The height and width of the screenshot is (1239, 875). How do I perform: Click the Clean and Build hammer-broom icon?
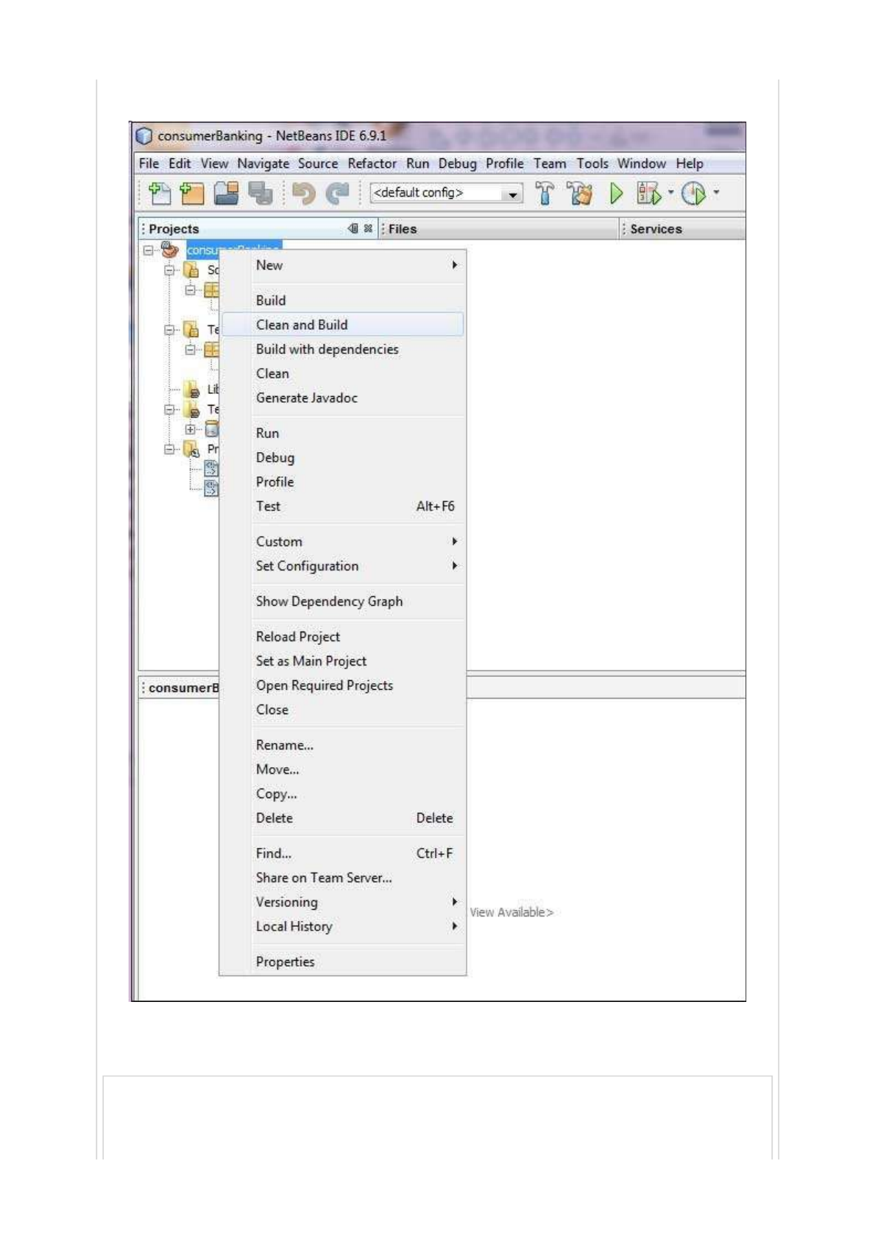[580, 194]
